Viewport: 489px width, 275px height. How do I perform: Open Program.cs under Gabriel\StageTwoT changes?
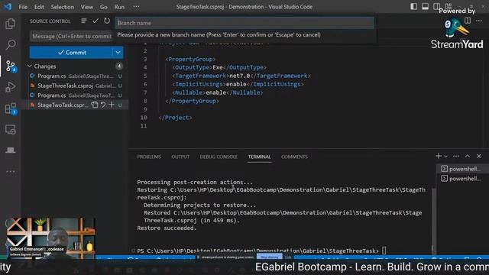click(76, 95)
